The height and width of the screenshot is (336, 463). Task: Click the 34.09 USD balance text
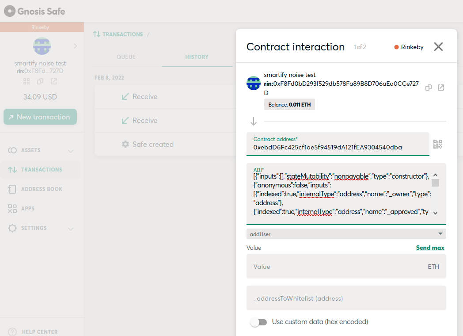point(40,97)
